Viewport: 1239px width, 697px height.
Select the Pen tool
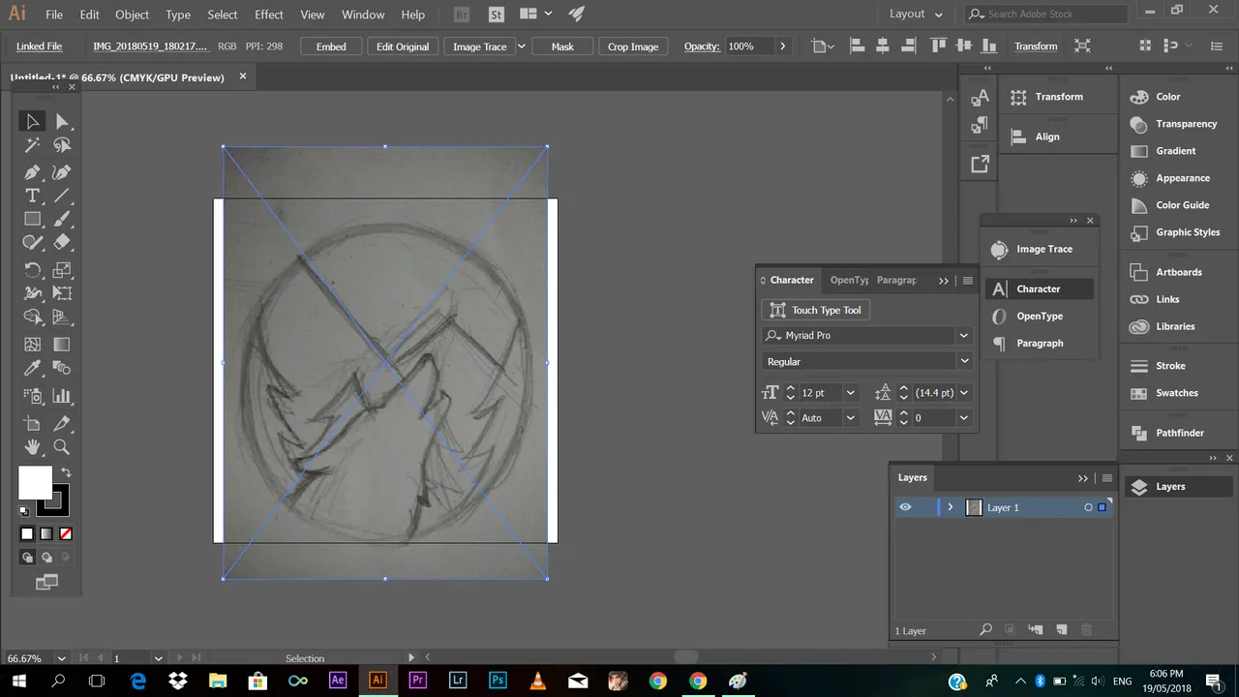click(32, 172)
